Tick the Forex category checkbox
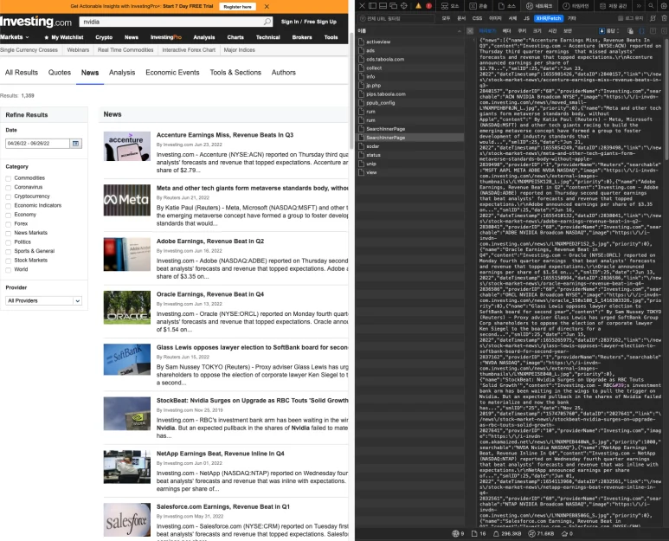Viewport: 669px width, 541px height. 9,223
